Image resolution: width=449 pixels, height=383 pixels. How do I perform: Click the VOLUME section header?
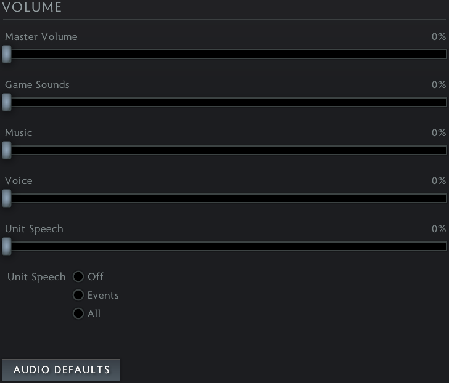pos(32,8)
